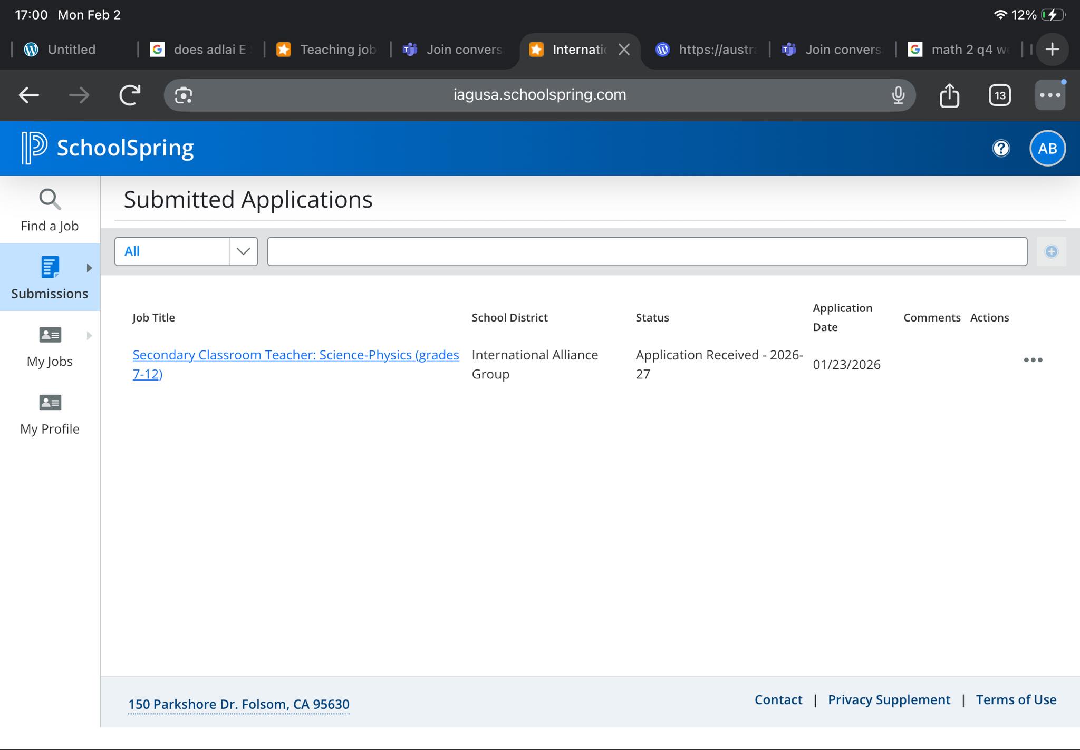Switch to the math 2 q4 tab

pyautogui.click(x=959, y=50)
